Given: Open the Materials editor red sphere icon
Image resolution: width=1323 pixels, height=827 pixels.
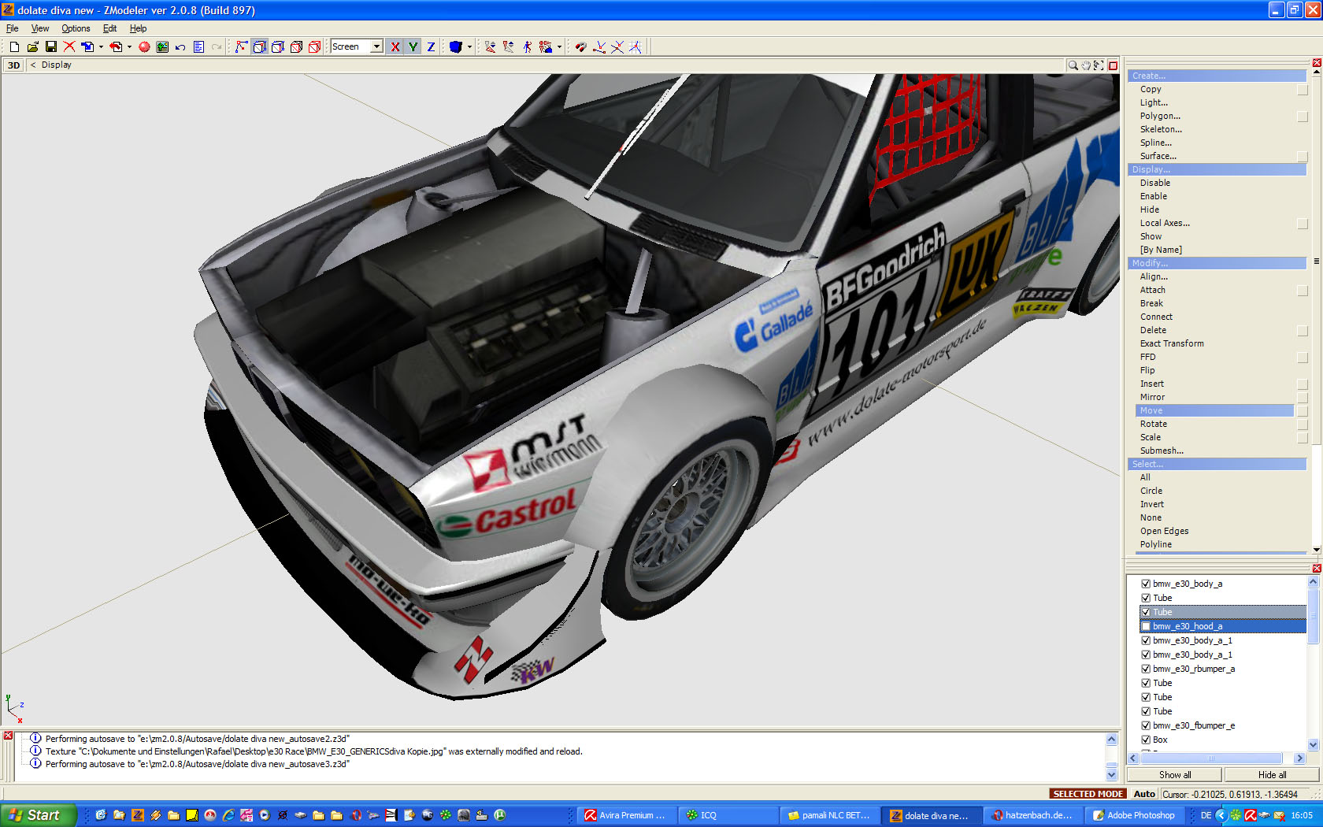Looking at the screenshot, I should [144, 47].
